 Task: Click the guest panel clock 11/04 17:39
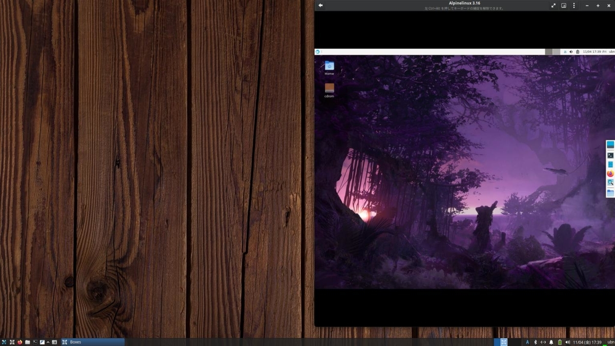(x=594, y=52)
